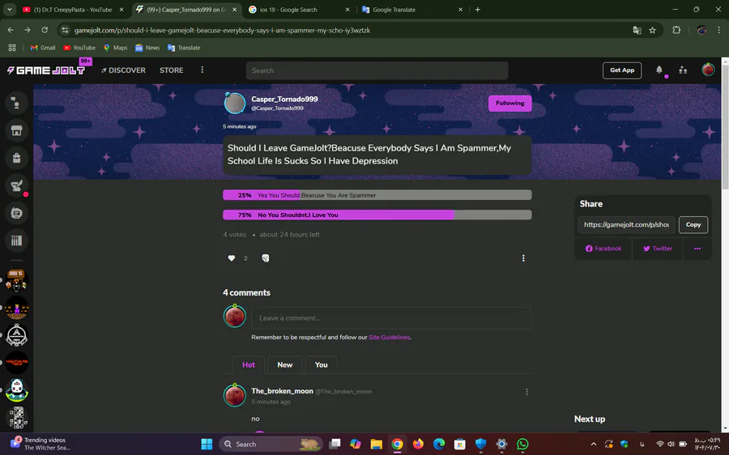The image size is (729, 455).
Task: Click Chrome's translate page icon
Action: tap(637, 30)
